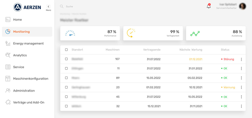The height and width of the screenshot is (118, 252).
Task: Click the Verträge und Add-On puzzle icon
Action: point(8,102)
